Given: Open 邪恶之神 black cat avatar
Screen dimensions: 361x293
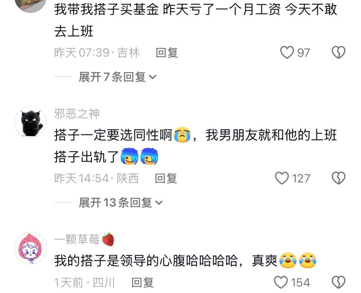Looking at the screenshot, I should pyautogui.click(x=31, y=122).
